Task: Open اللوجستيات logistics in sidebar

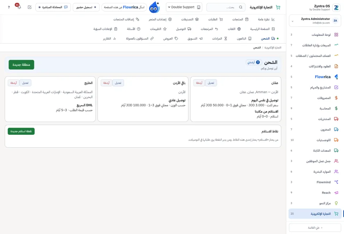Action: [x=315, y=140]
